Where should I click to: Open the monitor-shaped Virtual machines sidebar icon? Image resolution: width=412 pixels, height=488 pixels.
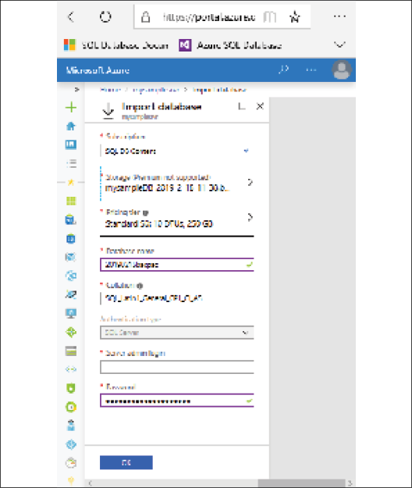71,313
